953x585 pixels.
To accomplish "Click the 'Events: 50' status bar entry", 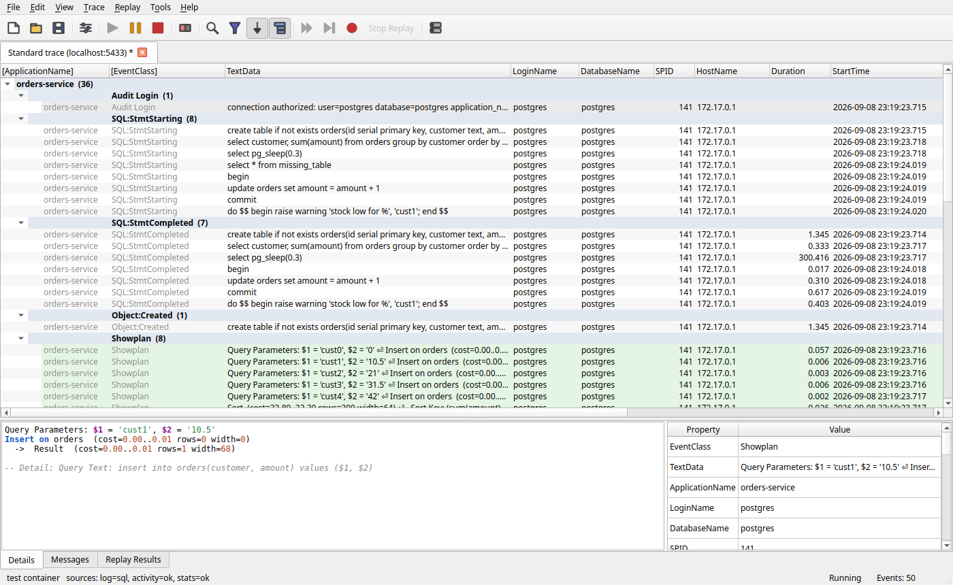I will [x=896, y=578].
